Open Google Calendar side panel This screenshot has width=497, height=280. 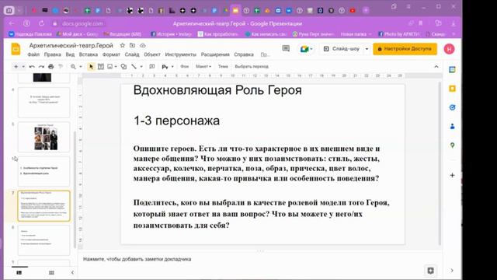click(452, 70)
